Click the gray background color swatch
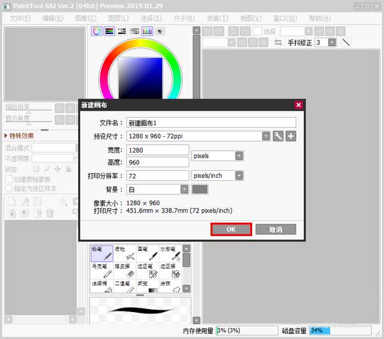The width and height of the screenshot is (384, 339). tap(200, 189)
